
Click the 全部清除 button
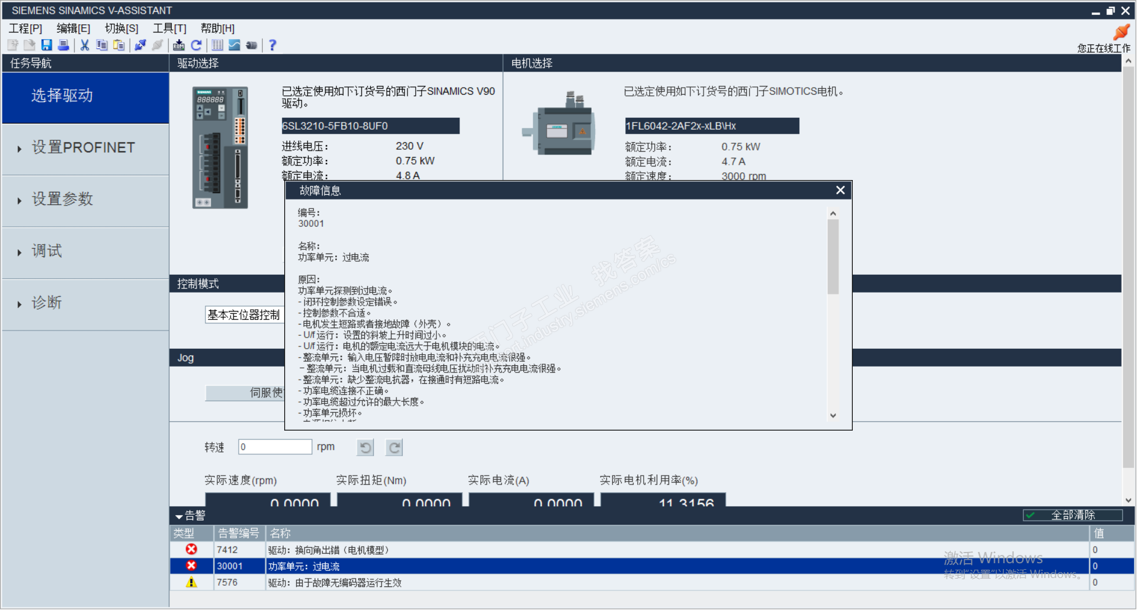click(x=1072, y=515)
